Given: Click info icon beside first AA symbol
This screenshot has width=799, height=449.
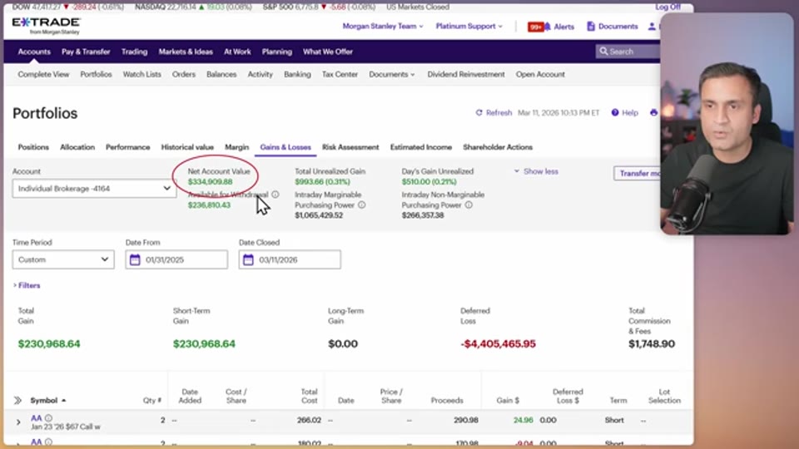Looking at the screenshot, I should (x=48, y=418).
